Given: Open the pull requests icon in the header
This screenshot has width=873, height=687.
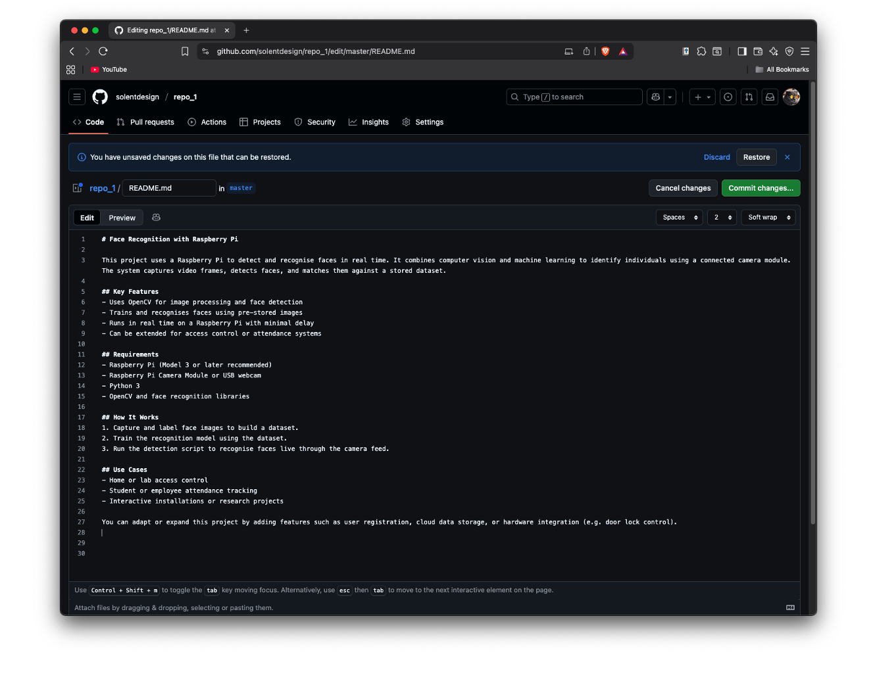Looking at the screenshot, I should pos(749,97).
